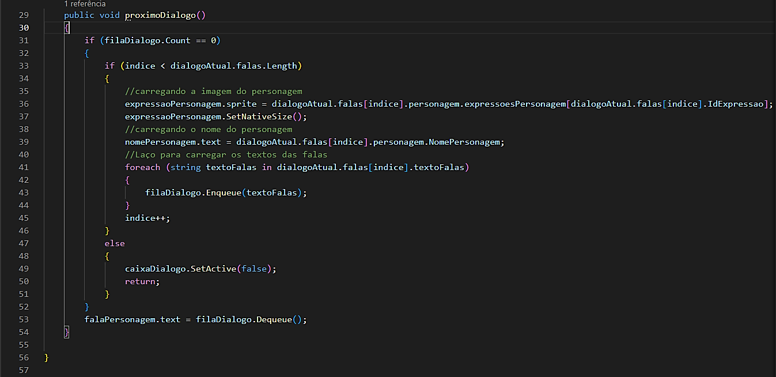The image size is (776, 377).
Task: Click the "Length" property on line 33
Action: click(x=282, y=66)
